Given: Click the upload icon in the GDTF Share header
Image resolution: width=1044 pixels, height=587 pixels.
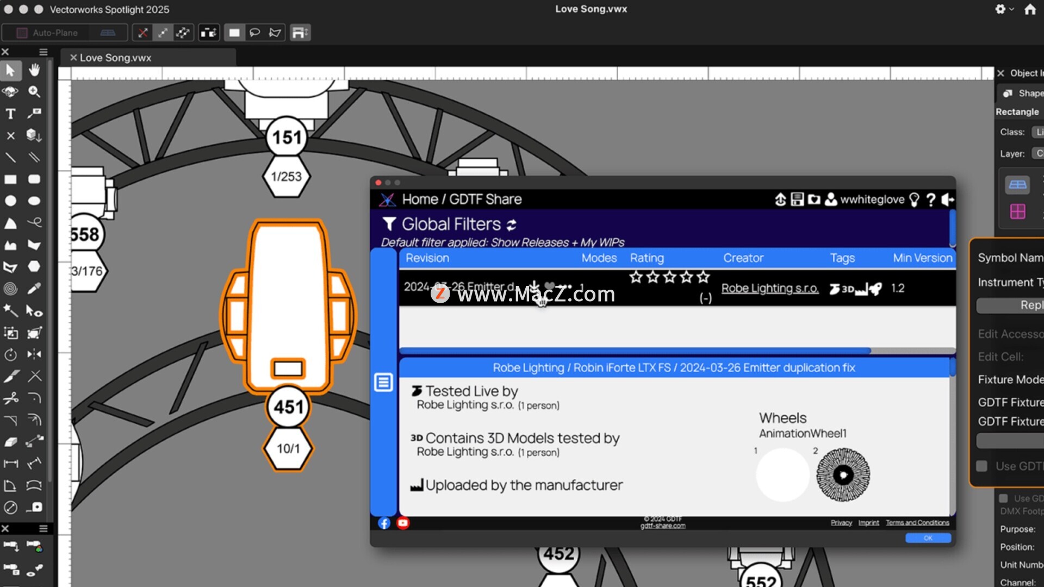Looking at the screenshot, I should coord(780,199).
